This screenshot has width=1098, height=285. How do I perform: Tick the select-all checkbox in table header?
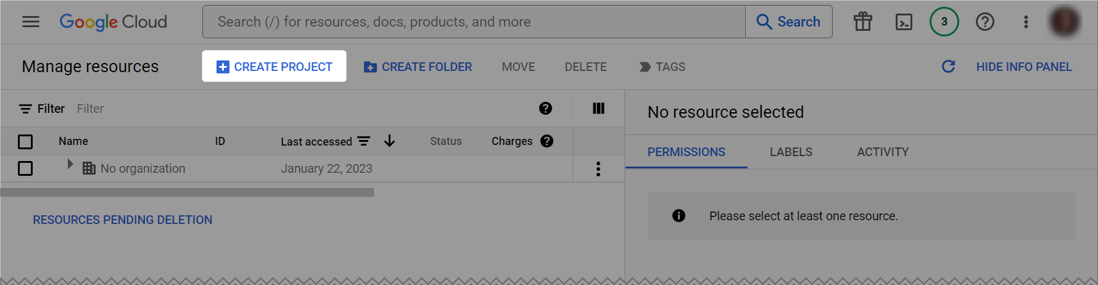(25, 142)
